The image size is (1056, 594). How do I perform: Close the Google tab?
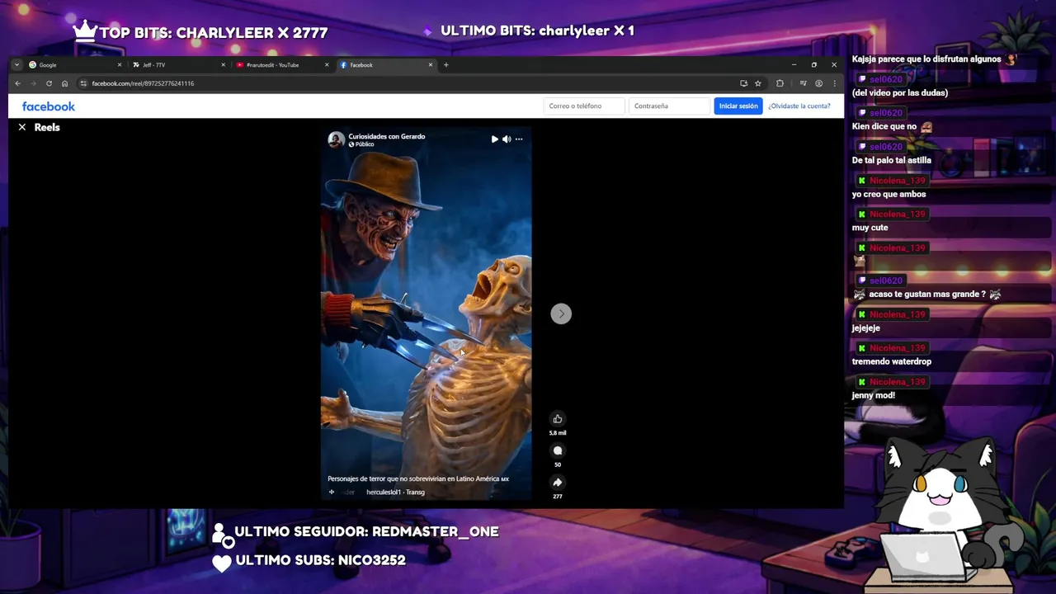coord(120,65)
